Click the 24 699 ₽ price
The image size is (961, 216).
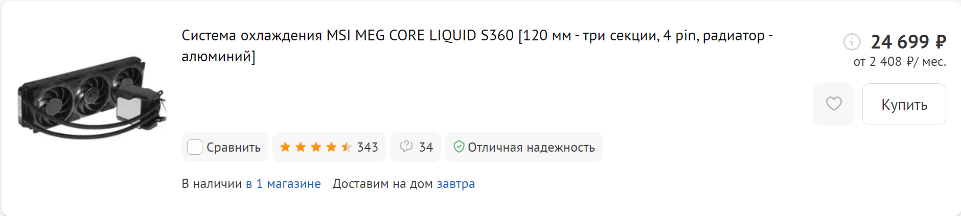coord(908,41)
